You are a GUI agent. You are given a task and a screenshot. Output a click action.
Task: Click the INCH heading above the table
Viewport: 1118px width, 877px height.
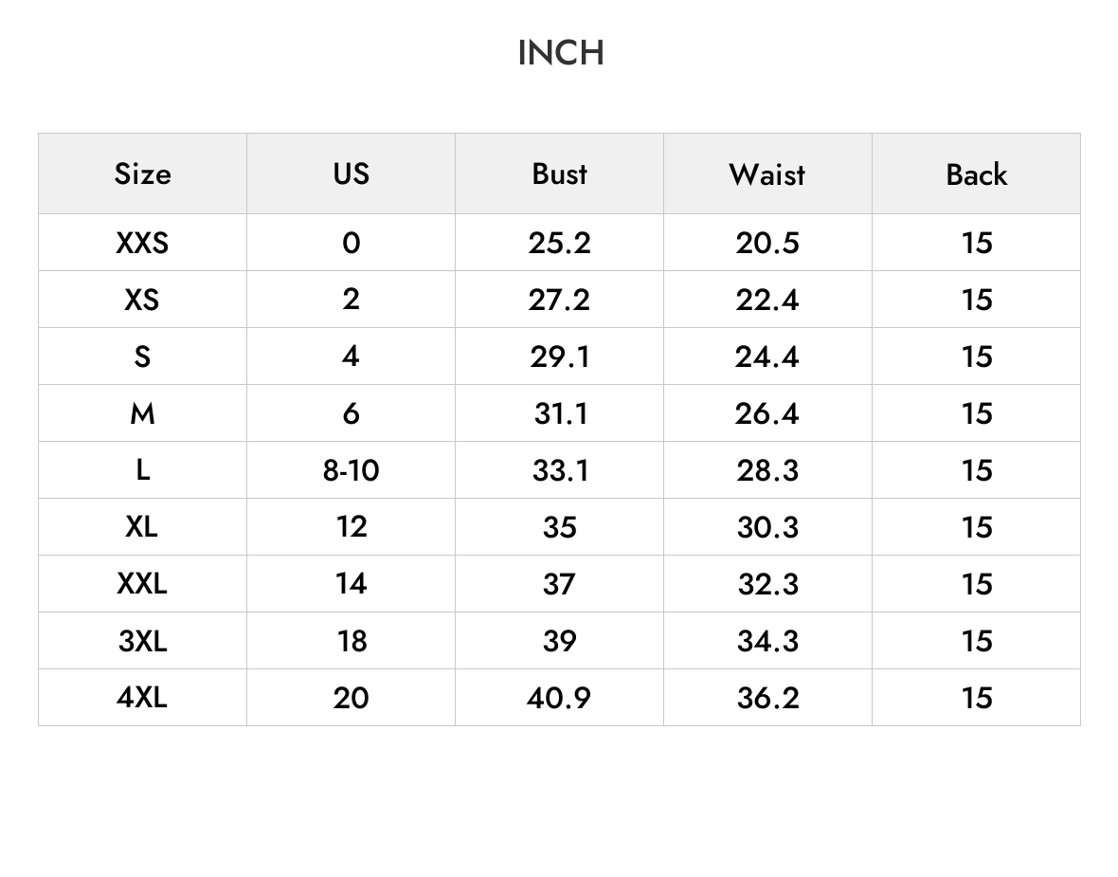pos(561,53)
